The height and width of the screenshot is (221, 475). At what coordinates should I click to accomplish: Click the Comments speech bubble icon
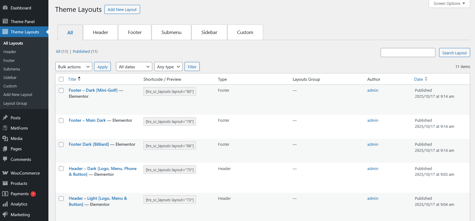point(5,159)
